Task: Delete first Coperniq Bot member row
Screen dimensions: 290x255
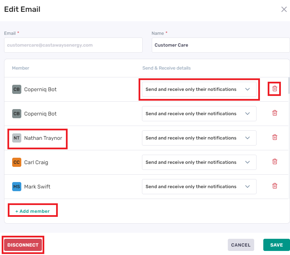Action: (275, 89)
